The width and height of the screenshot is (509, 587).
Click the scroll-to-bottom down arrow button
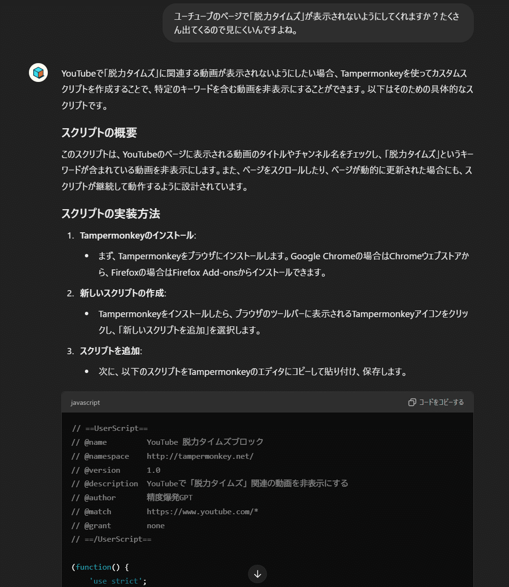257,574
